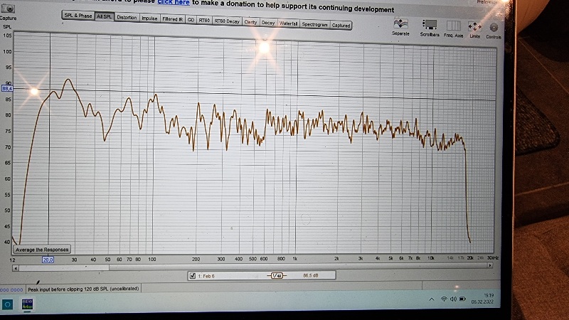Image resolution: width=569 pixels, height=320 pixels.
Task: Uncheck the Feb 6 measurement checkbox
Action: point(192,274)
